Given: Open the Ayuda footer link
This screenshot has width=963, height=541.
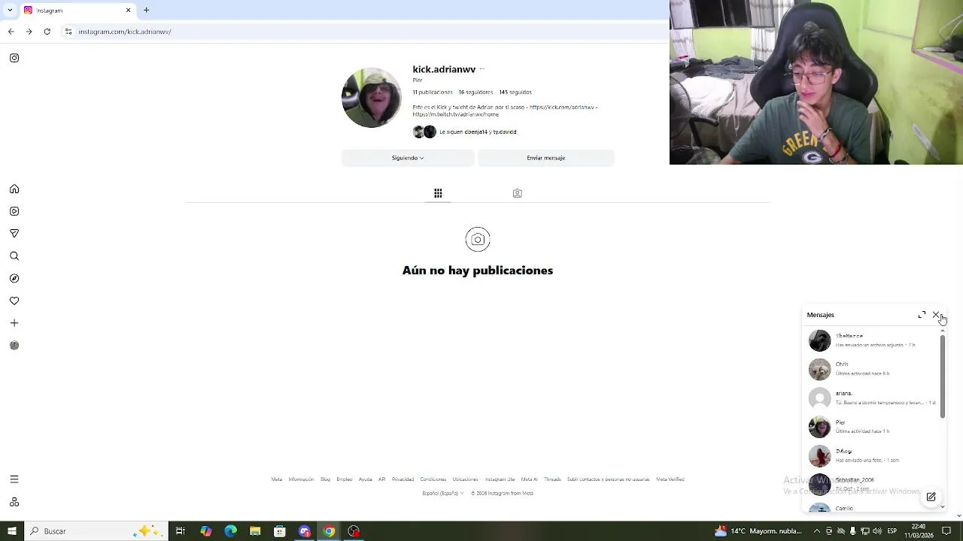Looking at the screenshot, I should point(365,479).
